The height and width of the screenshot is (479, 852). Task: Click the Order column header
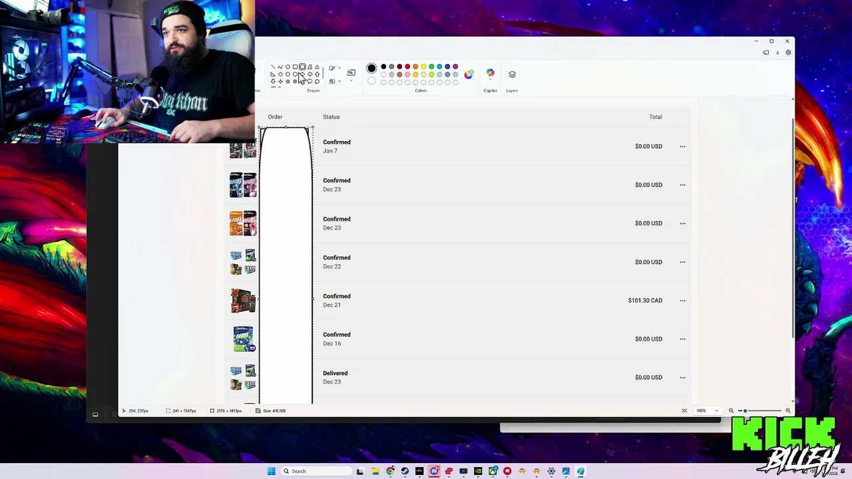pos(275,117)
